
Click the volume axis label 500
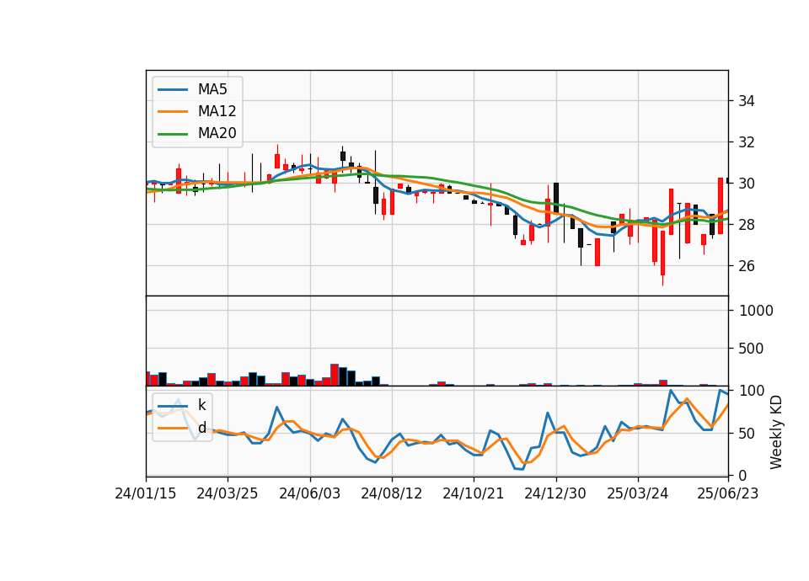pyautogui.click(x=752, y=349)
